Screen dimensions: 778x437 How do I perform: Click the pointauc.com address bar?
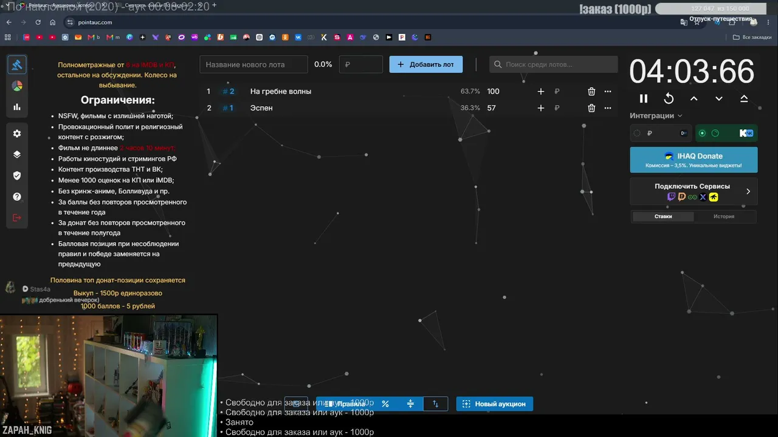(x=95, y=22)
